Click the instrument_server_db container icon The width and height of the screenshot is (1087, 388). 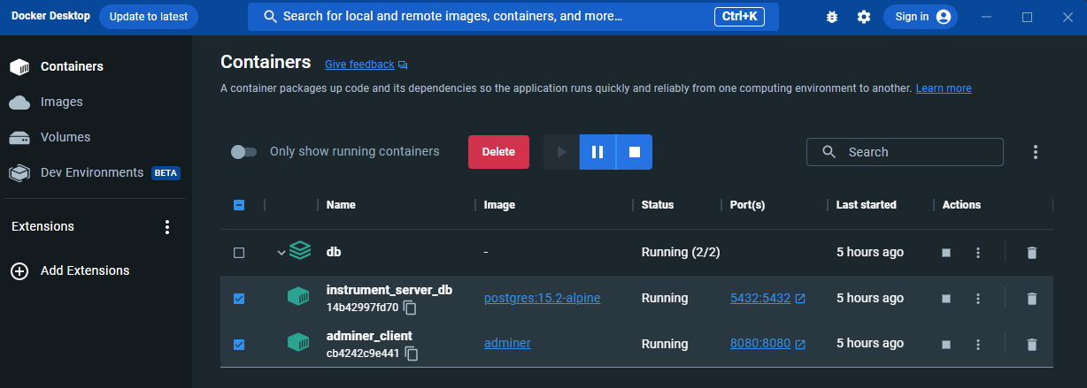298,297
